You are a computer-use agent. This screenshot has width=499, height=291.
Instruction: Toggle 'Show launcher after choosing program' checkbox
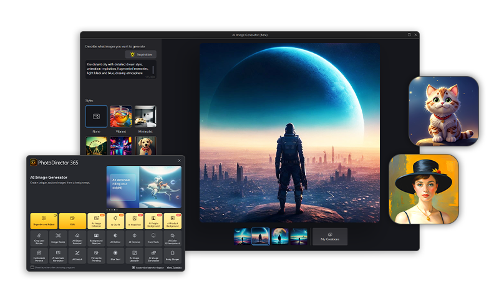[32, 267]
